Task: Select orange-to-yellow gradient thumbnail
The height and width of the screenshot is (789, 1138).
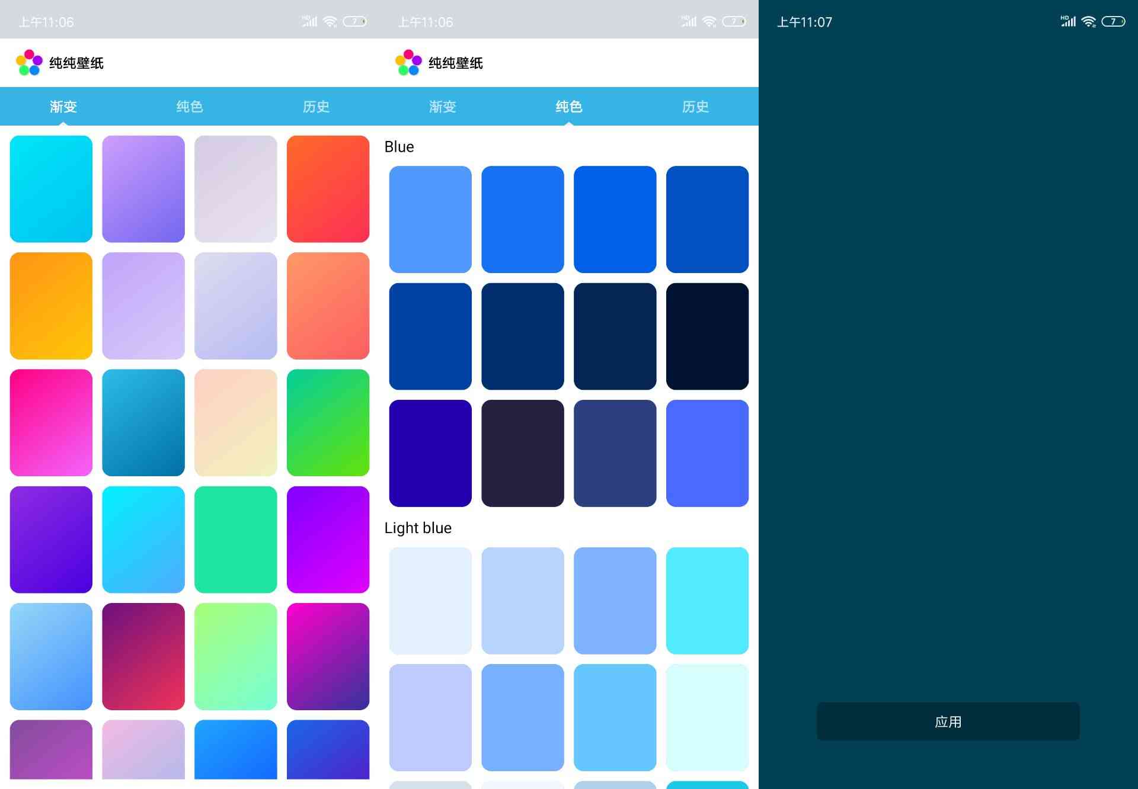Action: tap(51, 306)
